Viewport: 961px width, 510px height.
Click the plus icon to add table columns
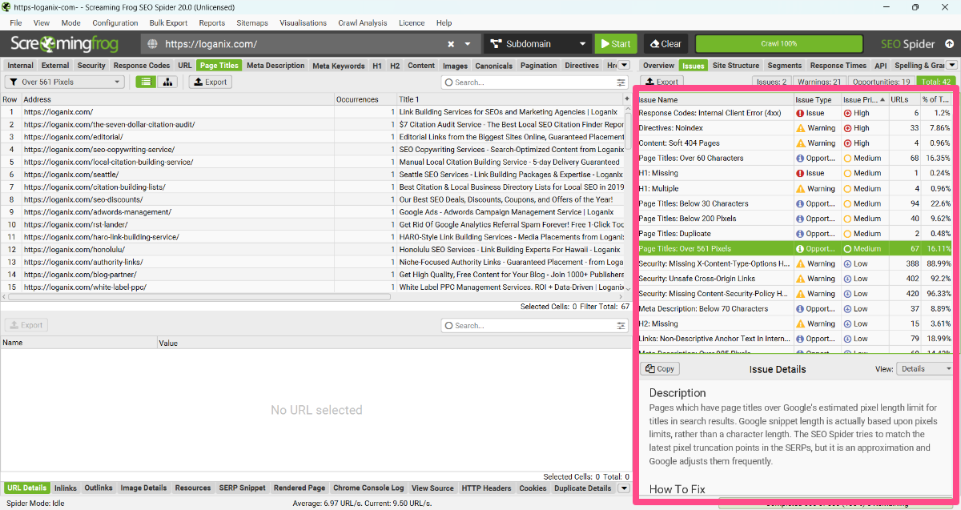click(626, 99)
